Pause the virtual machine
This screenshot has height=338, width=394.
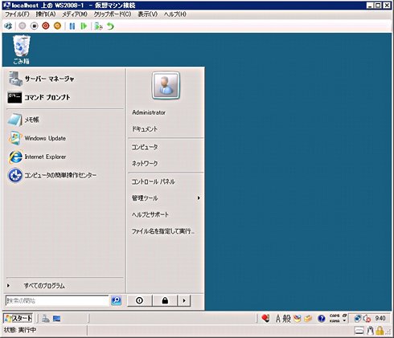click(x=72, y=26)
